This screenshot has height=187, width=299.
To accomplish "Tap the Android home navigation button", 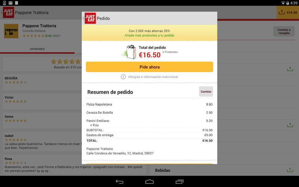I will [149, 182].
